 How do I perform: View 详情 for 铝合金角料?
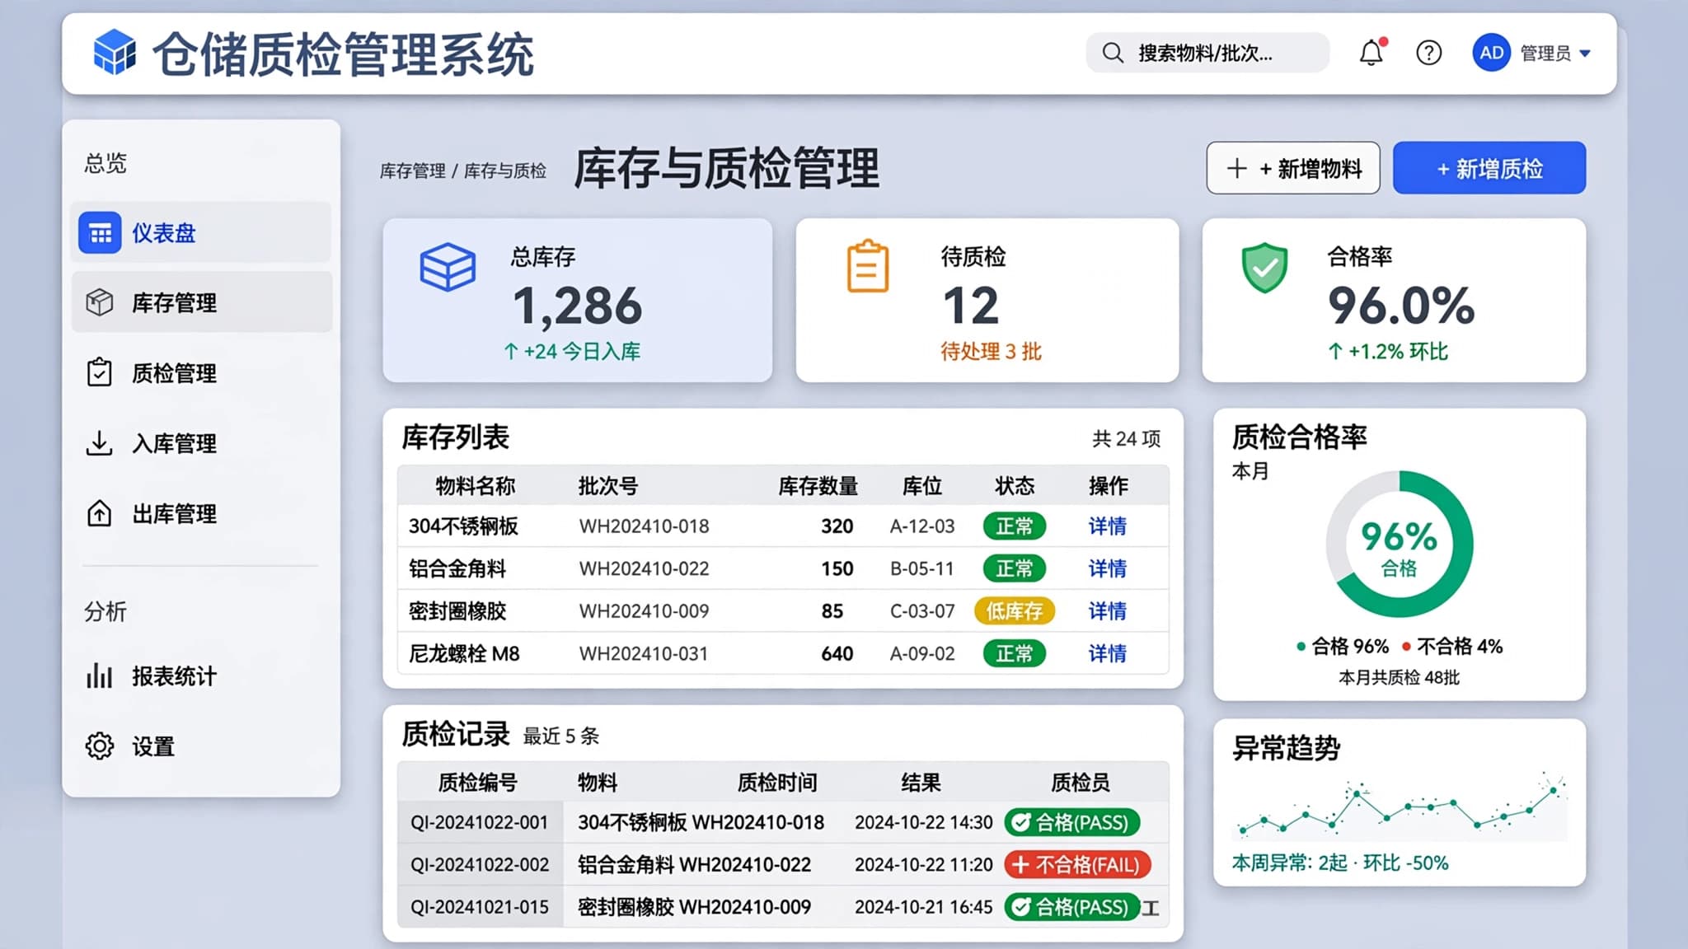(x=1107, y=568)
